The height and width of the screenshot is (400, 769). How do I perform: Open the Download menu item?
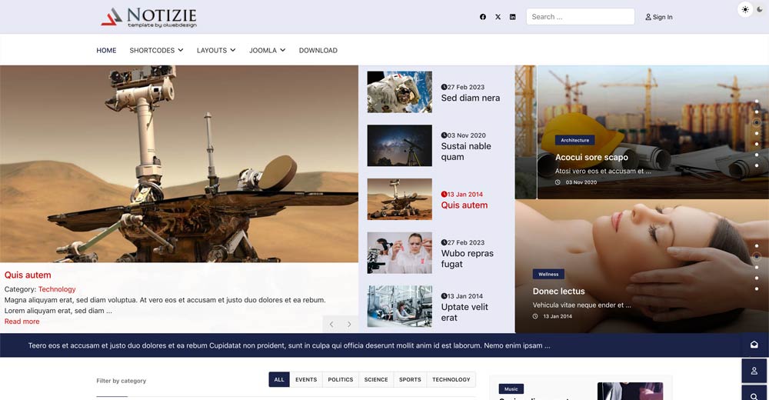point(318,50)
